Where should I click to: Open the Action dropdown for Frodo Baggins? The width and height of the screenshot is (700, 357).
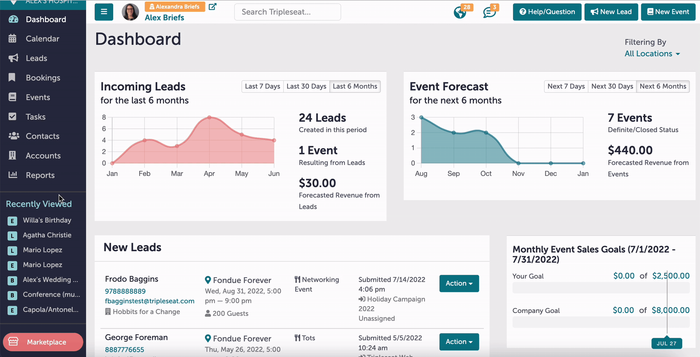click(459, 283)
